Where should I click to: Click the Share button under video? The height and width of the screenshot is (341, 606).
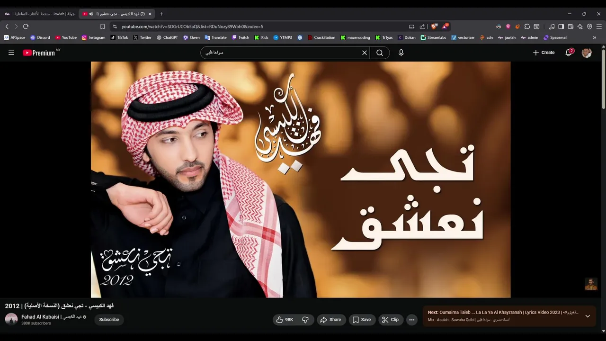[330, 320]
